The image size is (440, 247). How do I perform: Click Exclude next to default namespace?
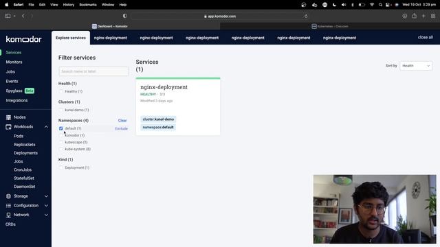(122, 128)
